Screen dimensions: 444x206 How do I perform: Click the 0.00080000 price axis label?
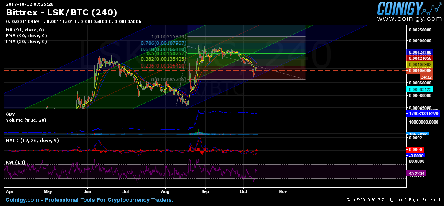419,83
